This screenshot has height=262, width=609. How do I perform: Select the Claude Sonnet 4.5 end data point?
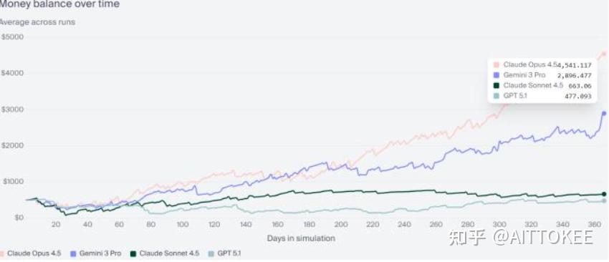604,194
